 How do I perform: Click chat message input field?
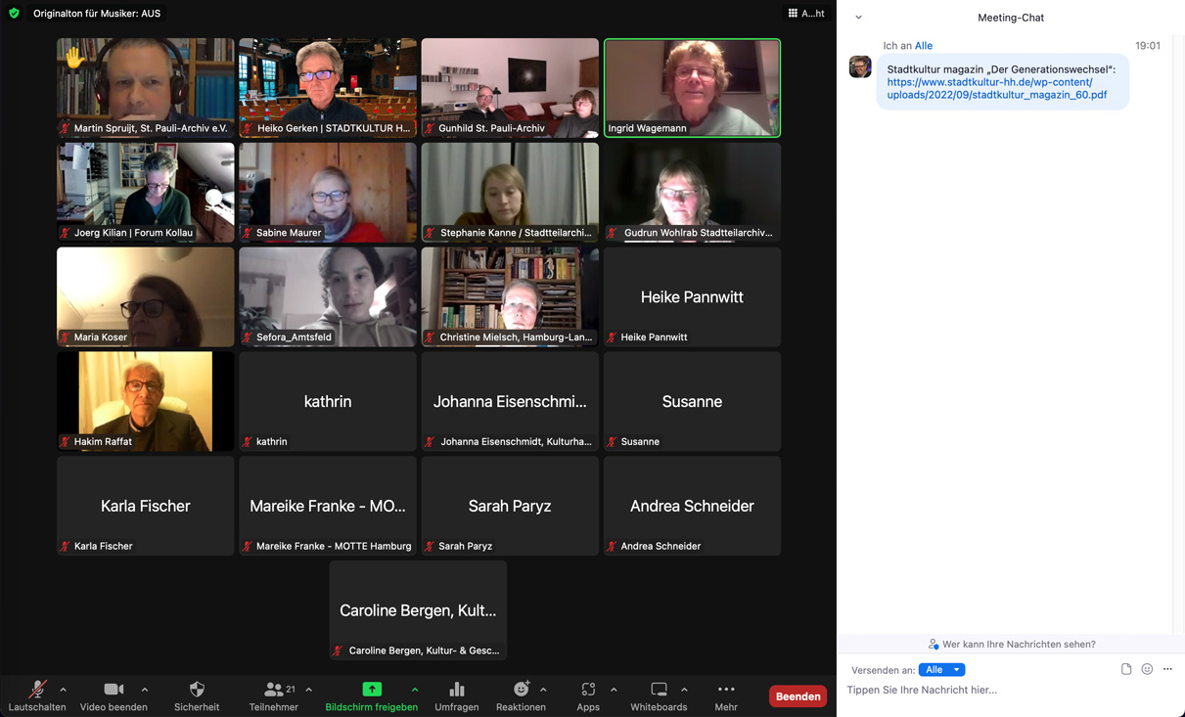tap(1010, 691)
